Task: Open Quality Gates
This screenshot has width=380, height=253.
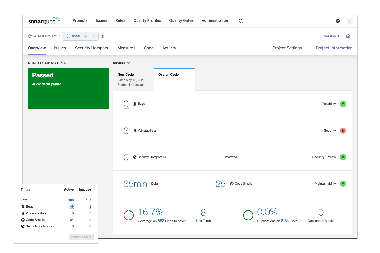Action: (x=181, y=20)
